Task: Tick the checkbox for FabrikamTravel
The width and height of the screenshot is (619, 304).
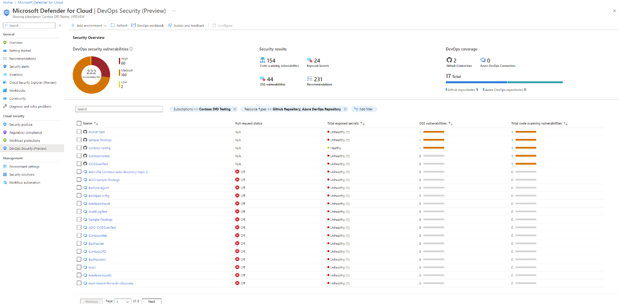Action: [79, 204]
